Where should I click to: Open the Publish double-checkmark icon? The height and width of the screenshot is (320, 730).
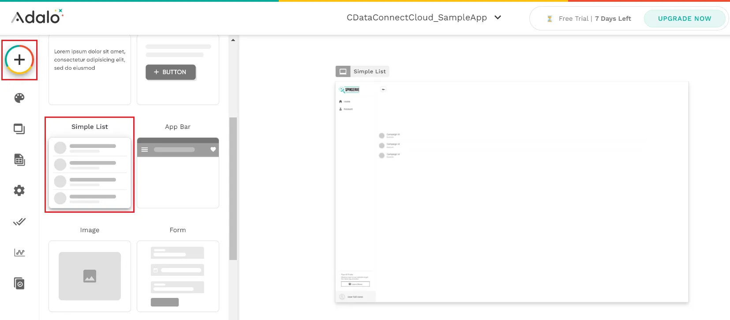(19, 222)
